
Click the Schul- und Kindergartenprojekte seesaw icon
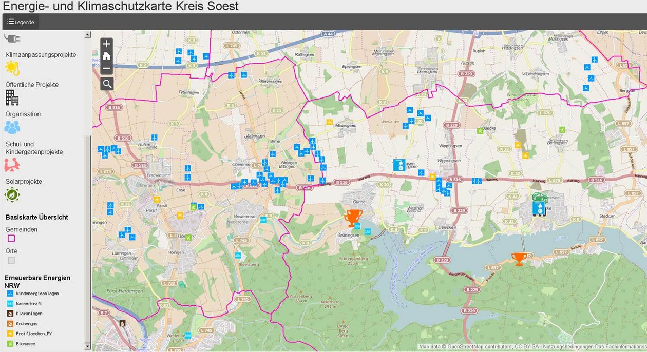pos(12,165)
